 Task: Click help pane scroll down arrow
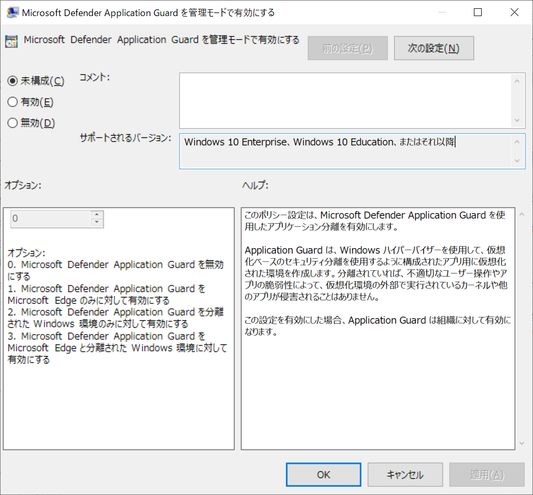click(x=522, y=443)
